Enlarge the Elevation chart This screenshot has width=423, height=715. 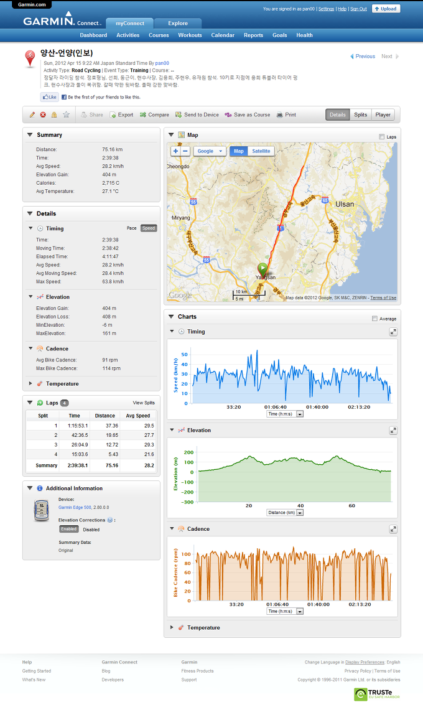click(x=393, y=431)
